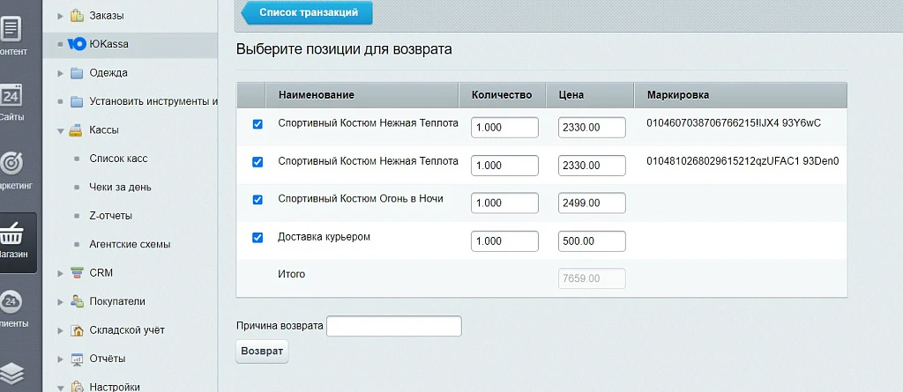Viewport: 903px width, 392px height.
Task: Expand the Заказы tree node
Action: coord(61,16)
